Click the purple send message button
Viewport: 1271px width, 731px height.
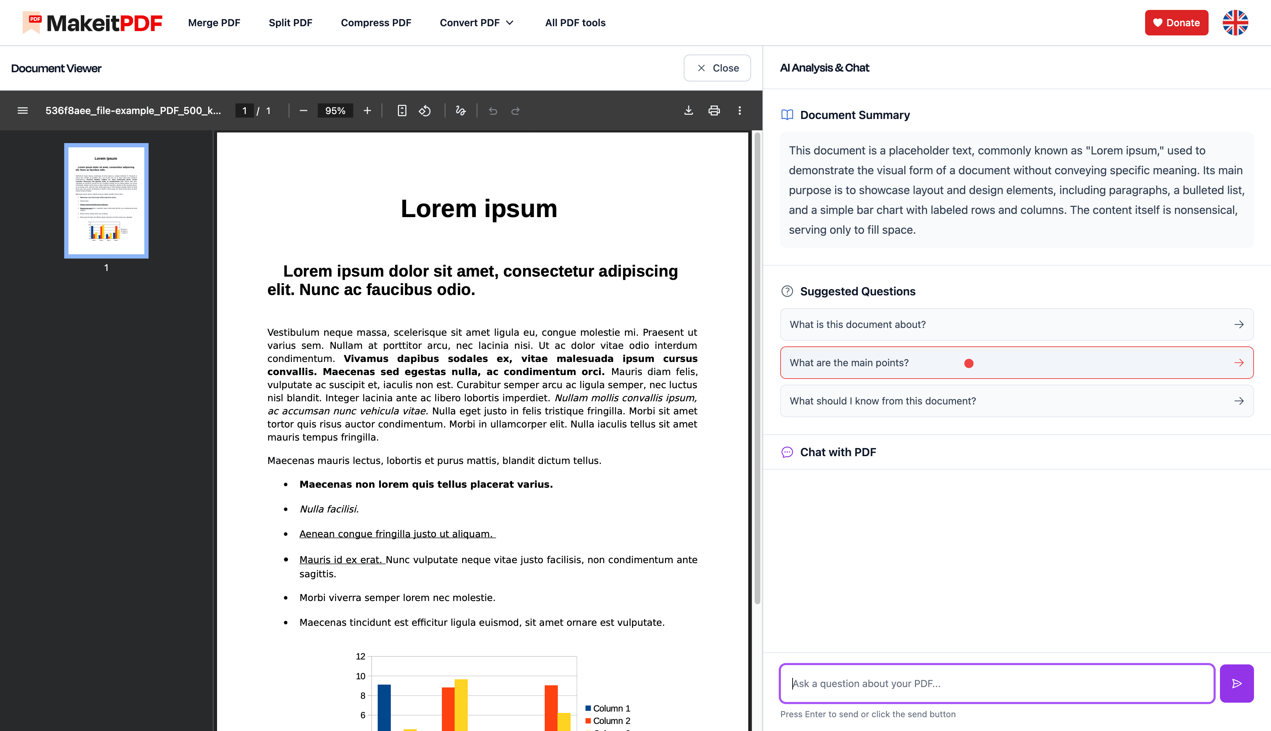(1237, 683)
